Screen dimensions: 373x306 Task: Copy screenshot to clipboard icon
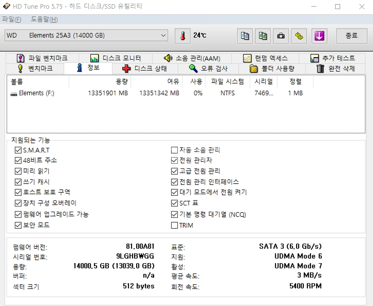point(262,36)
